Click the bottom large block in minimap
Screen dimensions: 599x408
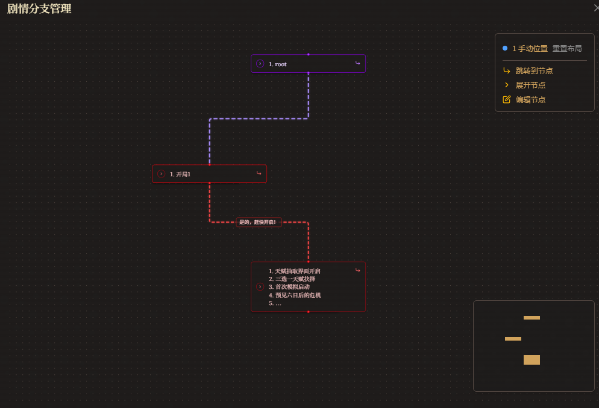pyautogui.click(x=532, y=360)
